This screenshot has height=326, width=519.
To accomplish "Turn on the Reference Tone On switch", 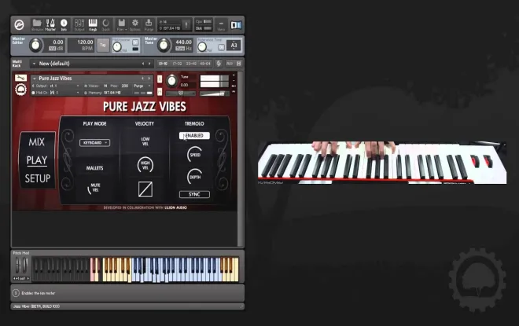I will click(x=221, y=48).
